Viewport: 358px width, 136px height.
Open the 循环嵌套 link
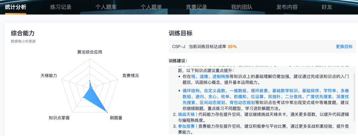[x=259, y=90]
